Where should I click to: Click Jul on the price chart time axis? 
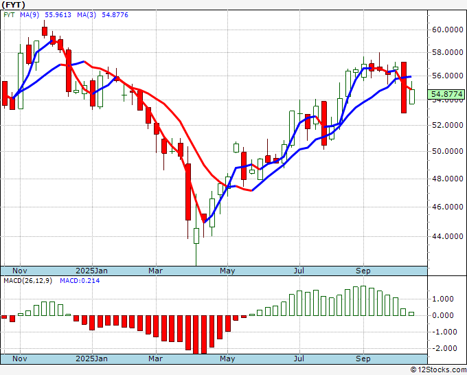pyautogui.click(x=299, y=271)
